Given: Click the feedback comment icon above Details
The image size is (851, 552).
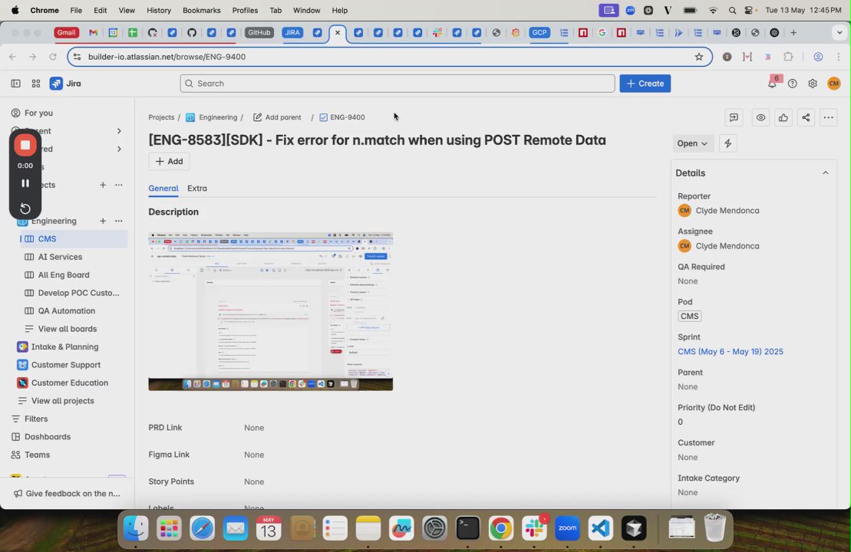Looking at the screenshot, I should coord(734,117).
